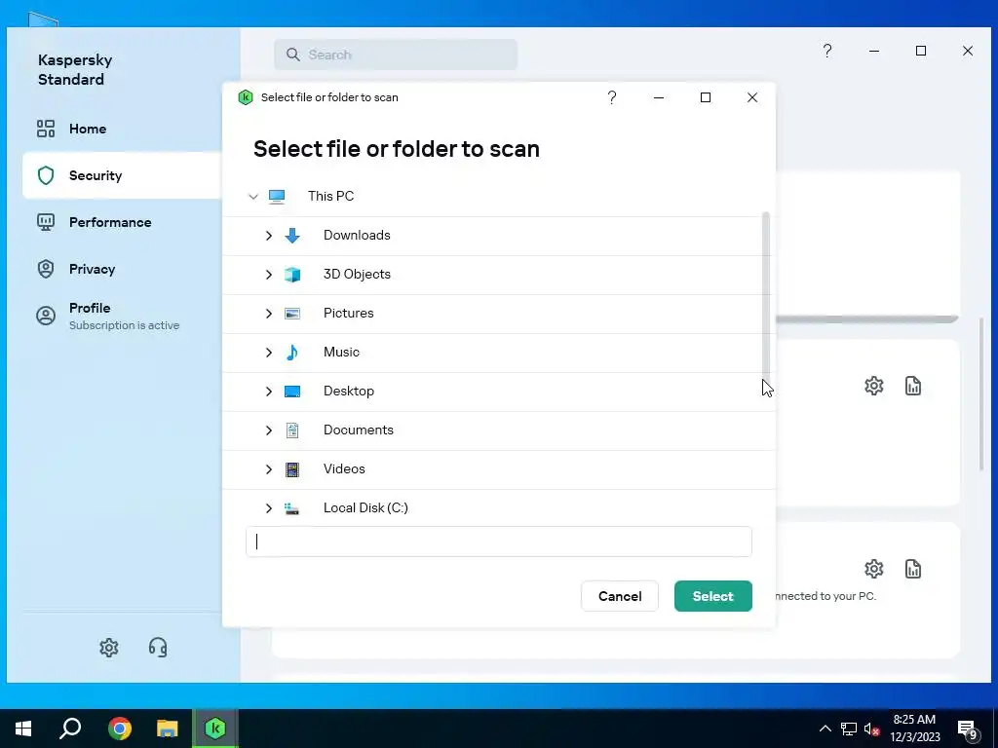
Task: Click the Local Disk drive icon
Action: click(x=291, y=508)
